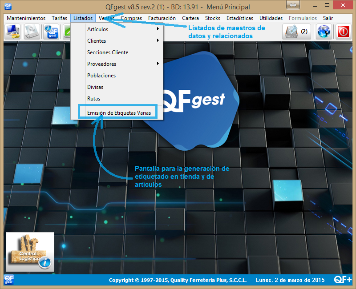Image resolution: width=356 pixels, height=289 pixels.
Task: Open the Central Logística info tile
Action: point(30,252)
